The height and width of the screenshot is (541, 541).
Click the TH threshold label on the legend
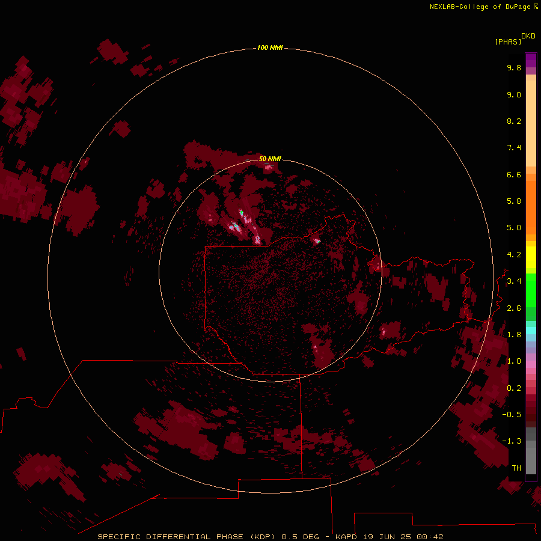pyautogui.click(x=516, y=468)
